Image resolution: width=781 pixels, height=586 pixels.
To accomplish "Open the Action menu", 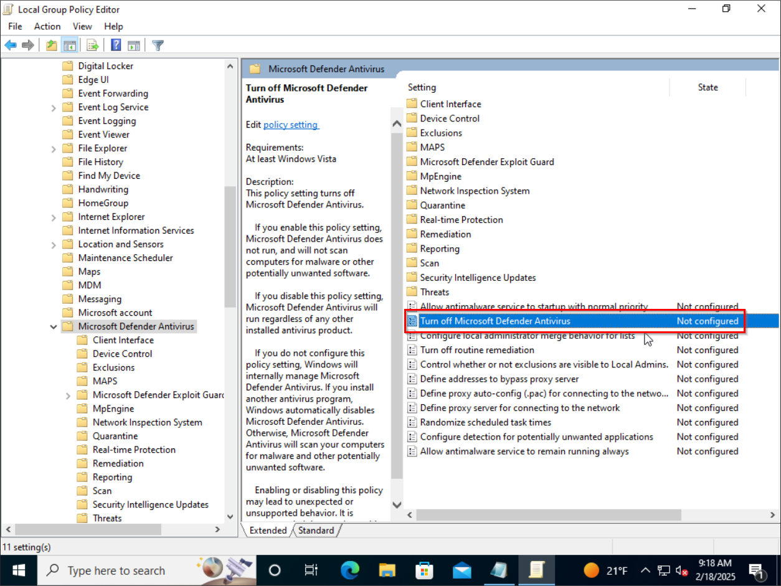I will (x=47, y=26).
